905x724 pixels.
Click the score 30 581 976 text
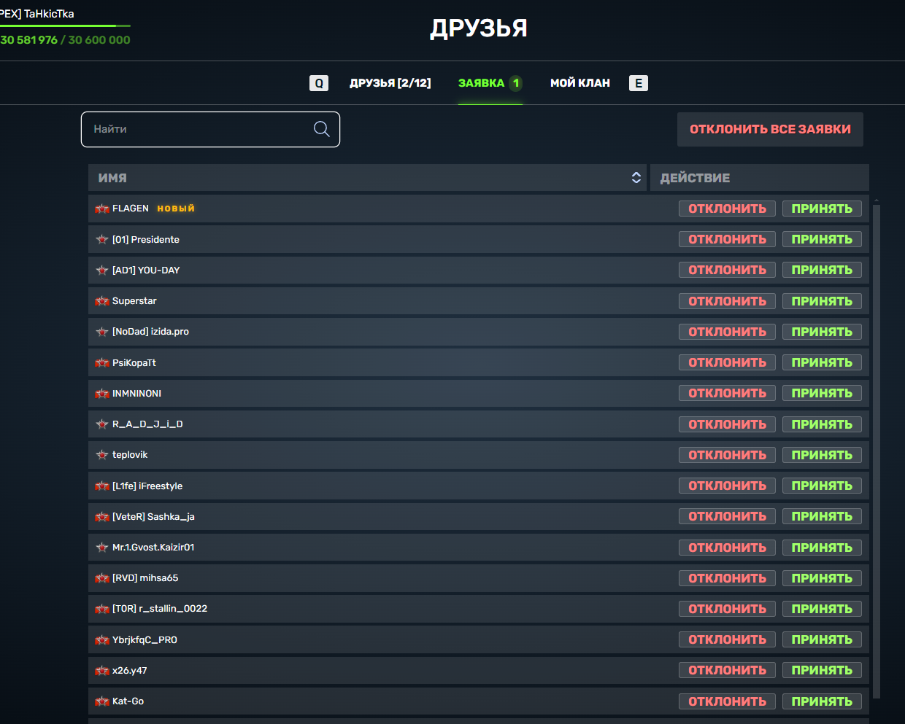pos(29,40)
